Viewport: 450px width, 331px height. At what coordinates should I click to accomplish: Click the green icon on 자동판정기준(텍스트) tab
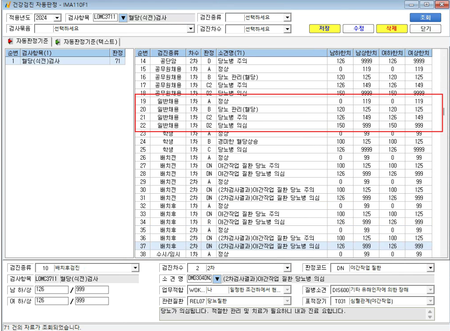[57, 42]
